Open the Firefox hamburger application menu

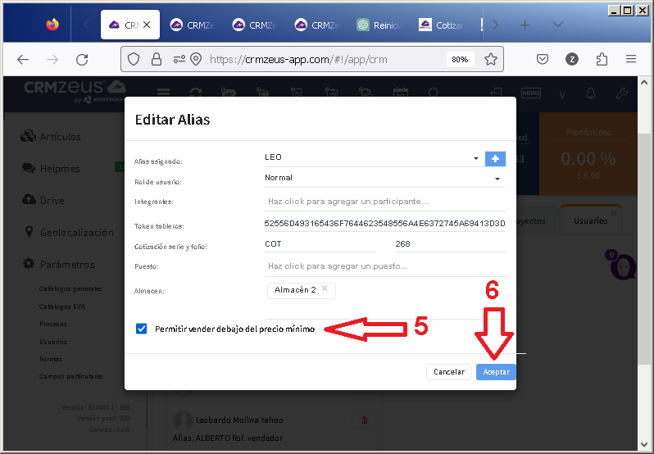point(630,59)
